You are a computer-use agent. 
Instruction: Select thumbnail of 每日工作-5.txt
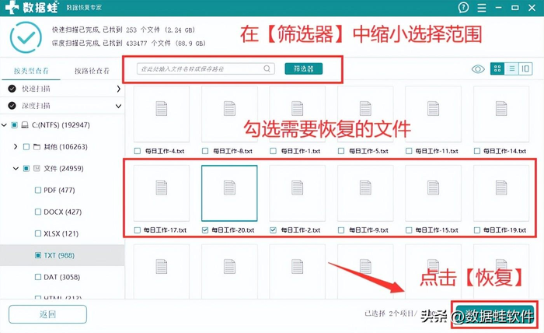[365, 114]
